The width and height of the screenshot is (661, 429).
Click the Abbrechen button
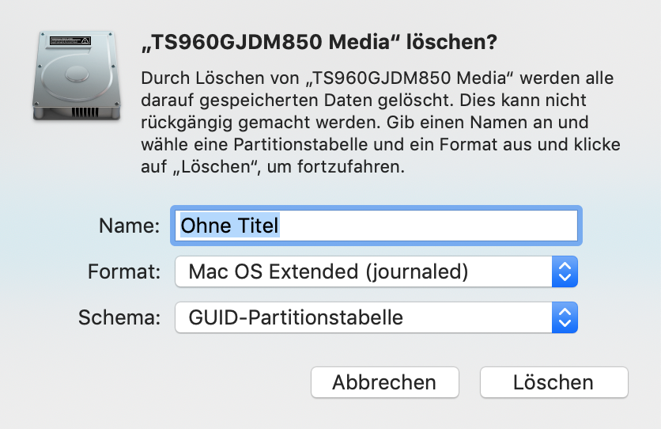[384, 382]
